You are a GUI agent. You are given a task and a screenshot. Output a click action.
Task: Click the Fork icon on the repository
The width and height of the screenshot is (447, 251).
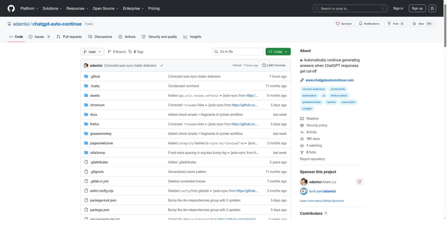point(389,23)
